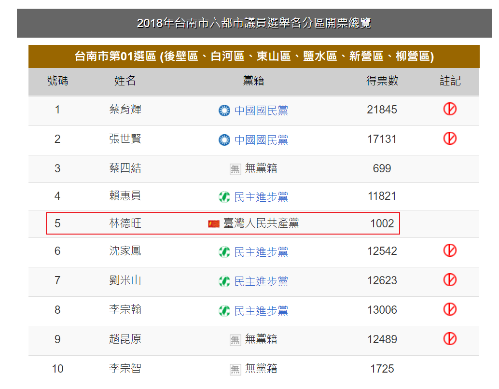This screenshot has width=499, height=389.
Task: Click the 得票數 column header
Action: click(382, 81)
